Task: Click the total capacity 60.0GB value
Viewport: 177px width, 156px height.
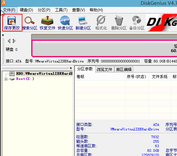Action: pyautogui.click(x=153, y=150)
